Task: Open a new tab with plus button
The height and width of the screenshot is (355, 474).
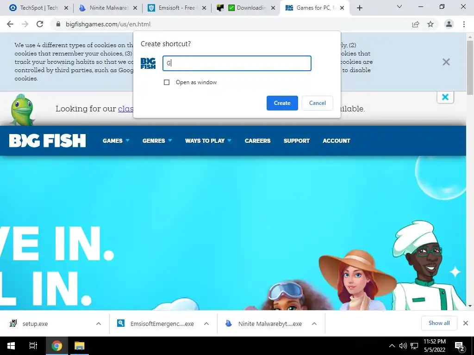Action: click(359, 8)
